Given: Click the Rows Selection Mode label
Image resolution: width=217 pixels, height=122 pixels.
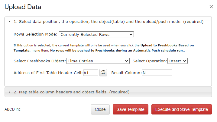Looking at the screenshot, I should [35, 34].
